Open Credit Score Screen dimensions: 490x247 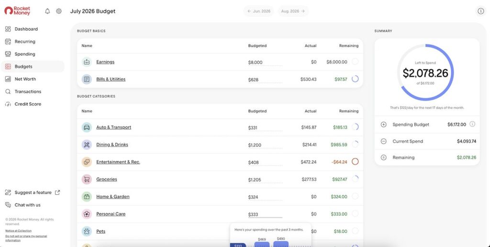click(28, 104)
